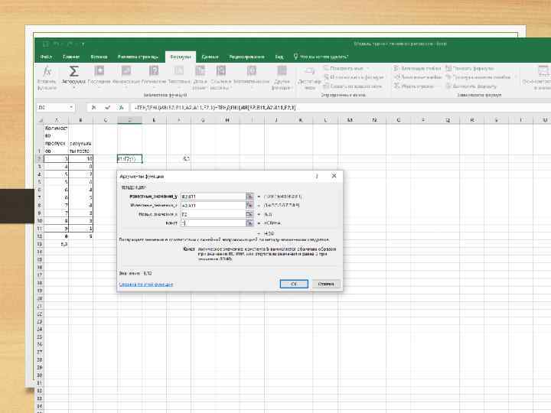This screenshot has width=551, height=413.
Task: Collapse dialog via new X values range icon
Action: pyautogui.click(x=249, y=214)
